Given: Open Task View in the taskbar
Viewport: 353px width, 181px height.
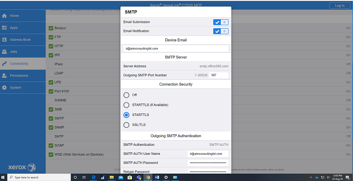Looking at the screenshot, I should point(84,177).
